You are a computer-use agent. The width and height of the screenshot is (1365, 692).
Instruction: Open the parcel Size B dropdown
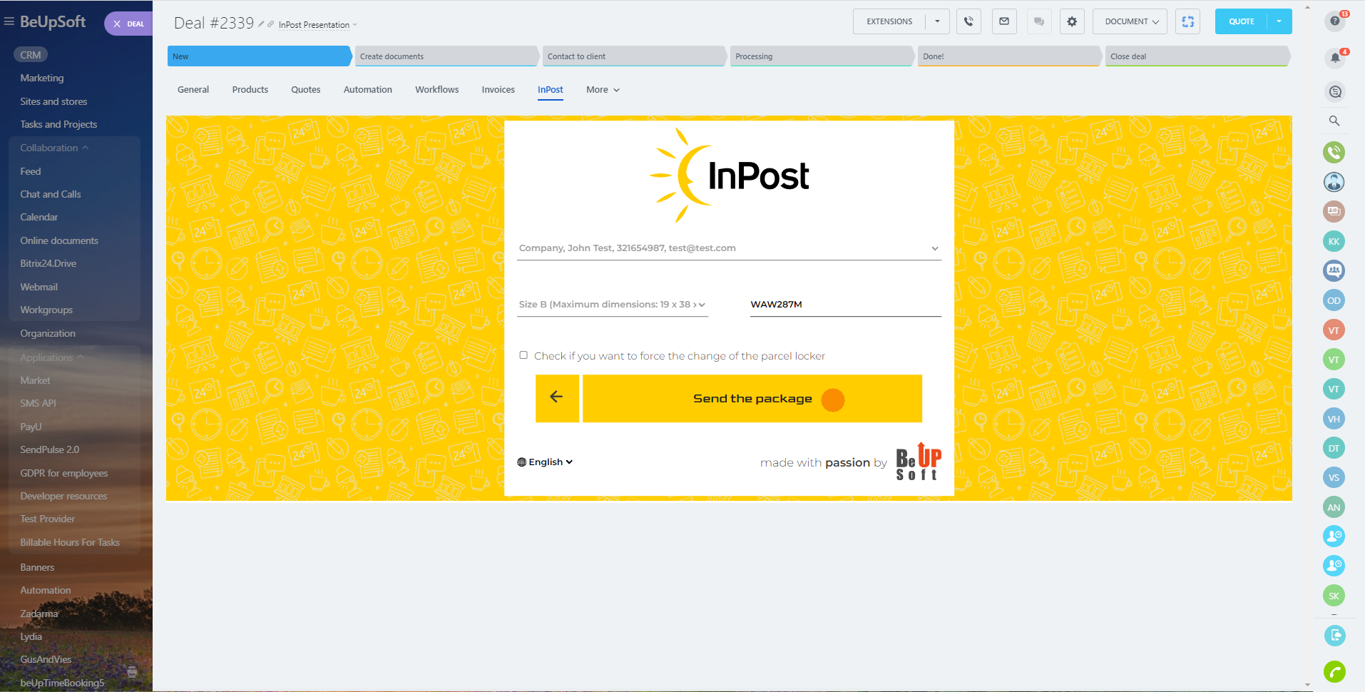(x=612, y=305)
